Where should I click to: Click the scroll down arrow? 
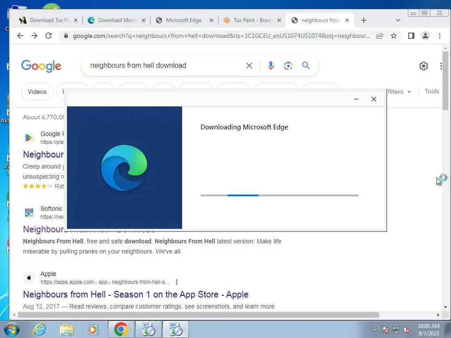tap(446, 307)
